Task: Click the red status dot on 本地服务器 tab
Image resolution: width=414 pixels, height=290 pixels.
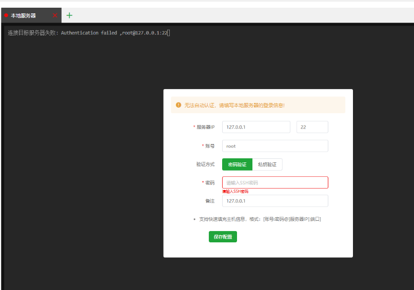Action: pyautogui.click(x=6, y=16)
